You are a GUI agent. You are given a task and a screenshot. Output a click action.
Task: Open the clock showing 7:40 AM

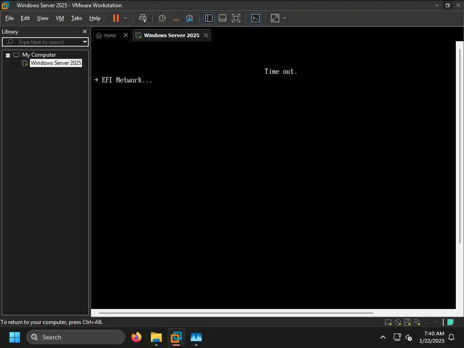pos(432,337)
